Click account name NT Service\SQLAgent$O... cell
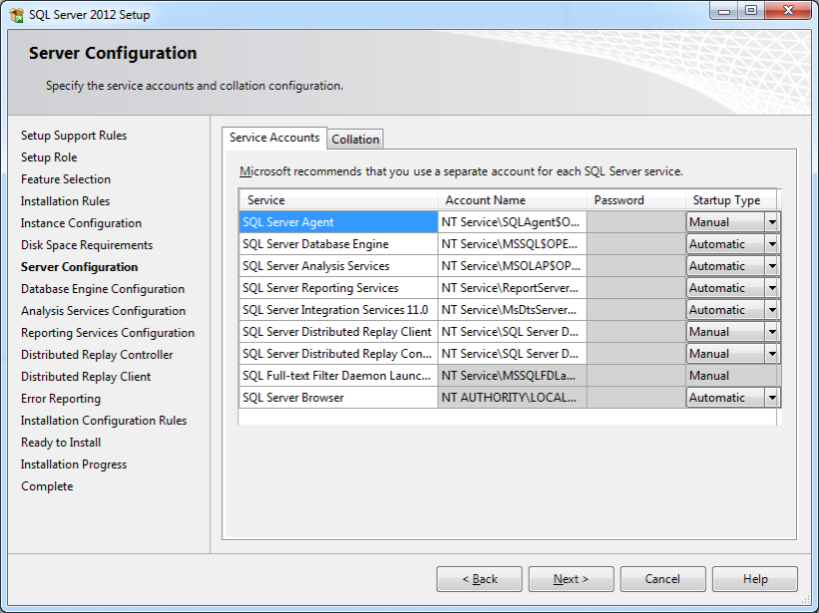This screenshot has height=613, width=819. (x=513, y=222)
